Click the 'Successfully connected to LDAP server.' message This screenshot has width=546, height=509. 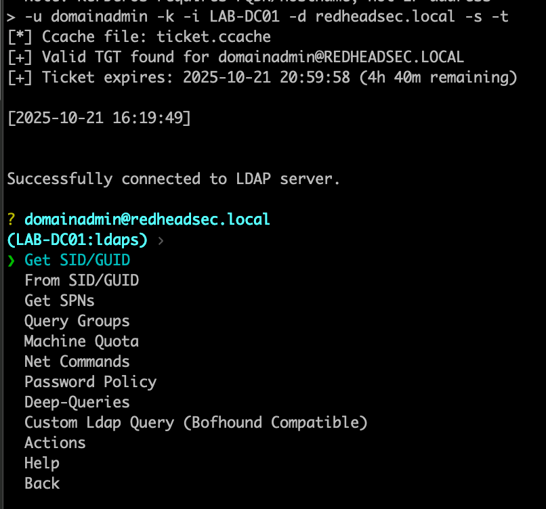[173, 179]
